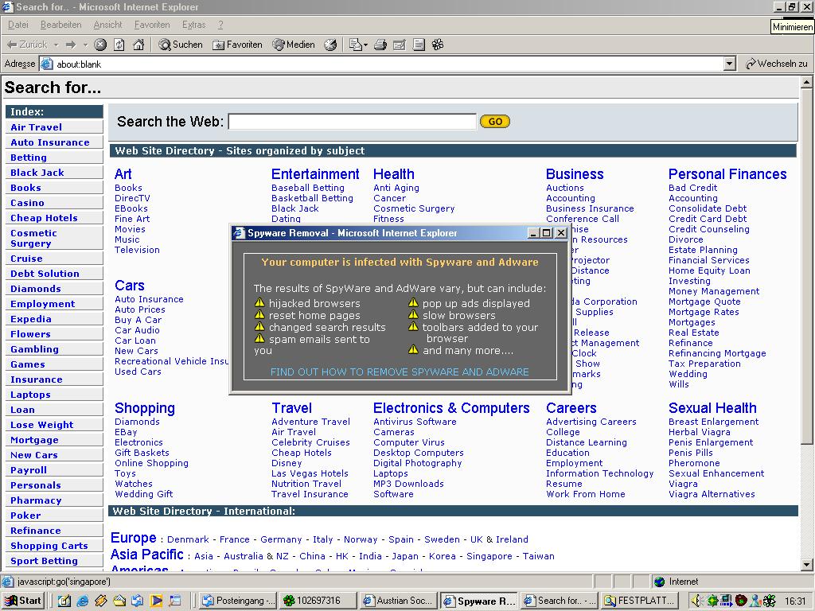Switch to the Austrian Soc... taskbar window
The width and height of the screenshot is (815, 611).
398,601
